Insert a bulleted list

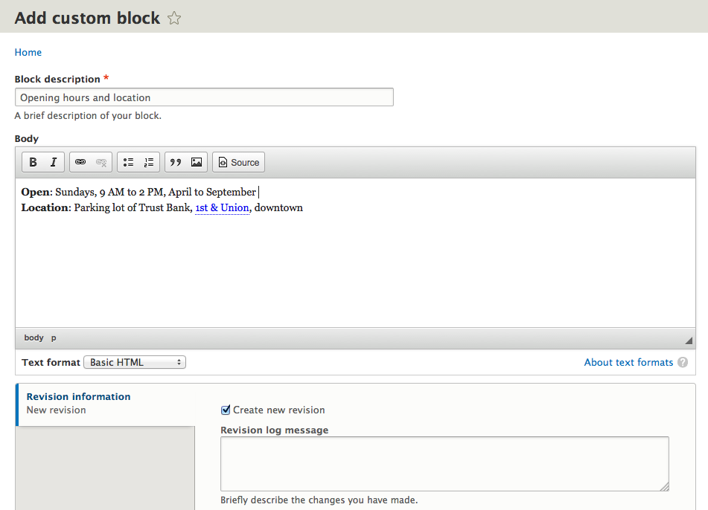128,162
